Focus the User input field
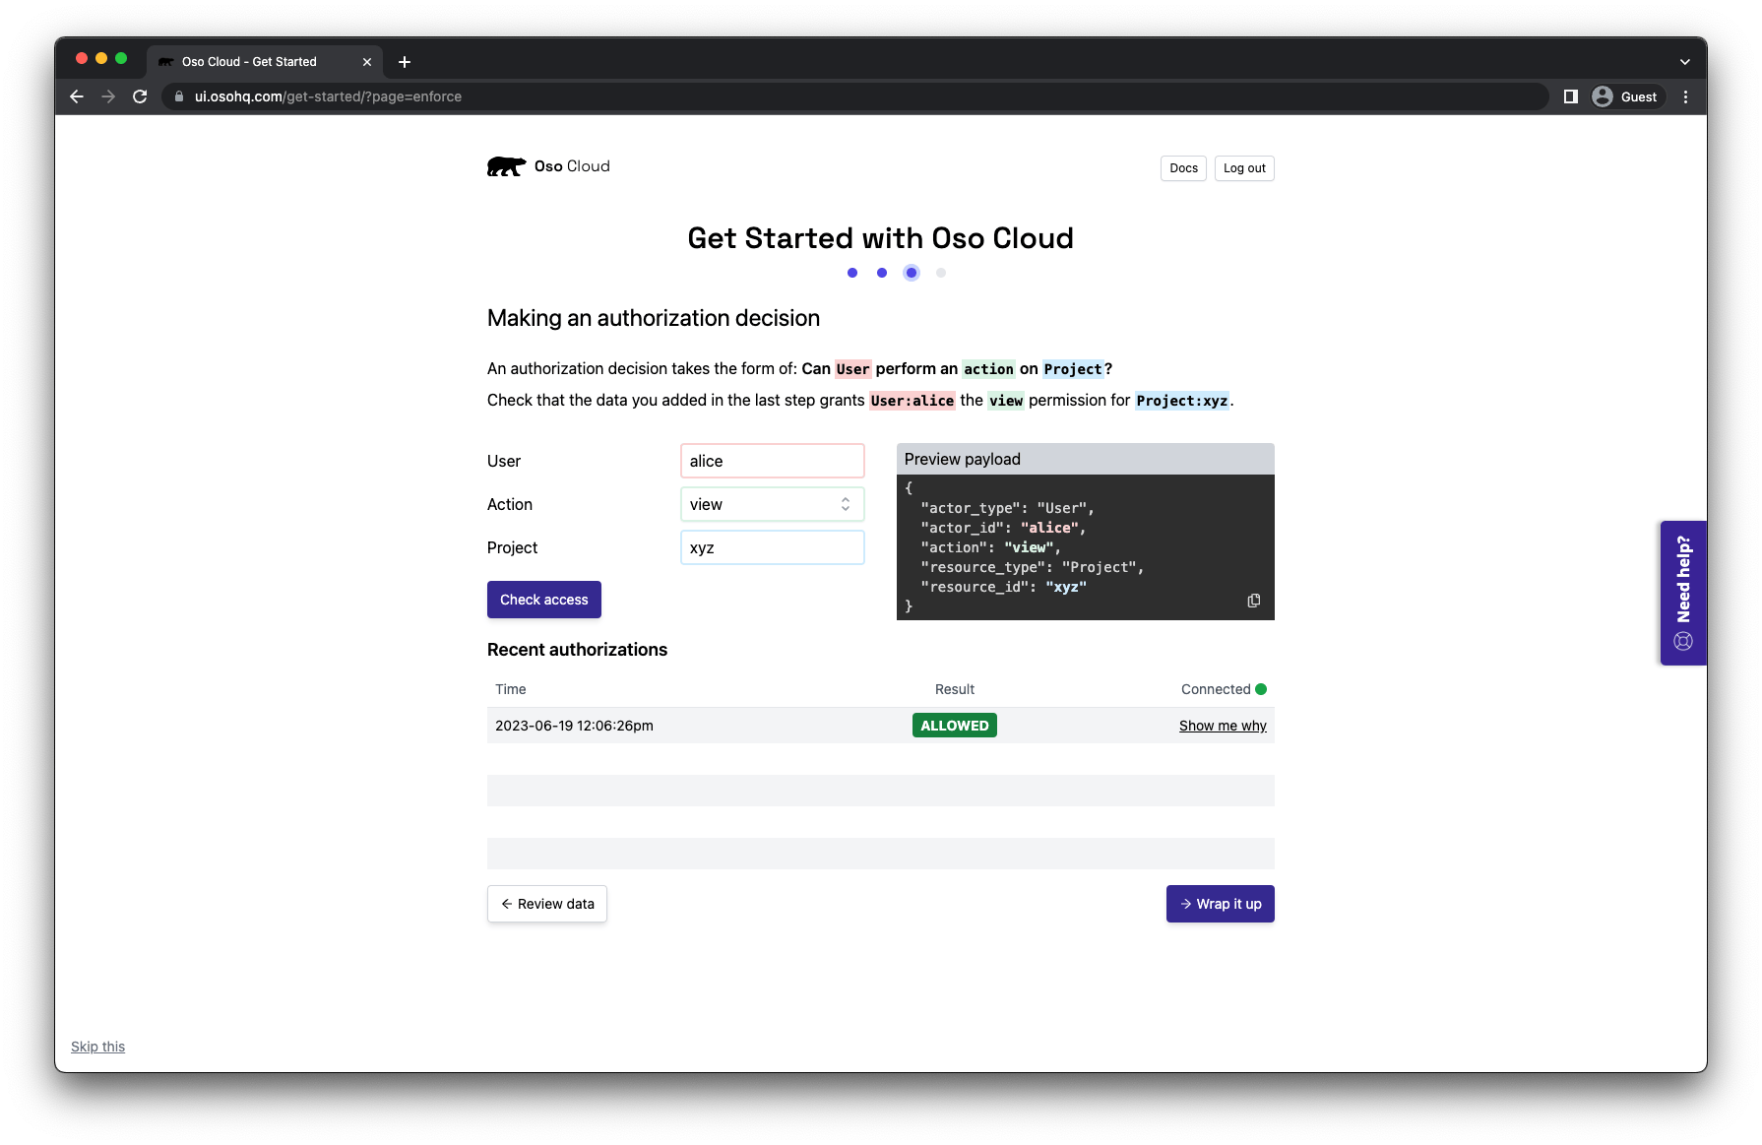This screenshot has width=1762, height=1145. coord(773,461)
